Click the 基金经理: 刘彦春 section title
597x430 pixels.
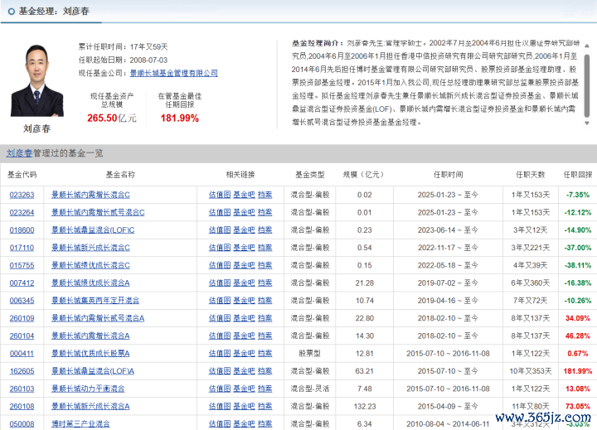coord(54,11)
